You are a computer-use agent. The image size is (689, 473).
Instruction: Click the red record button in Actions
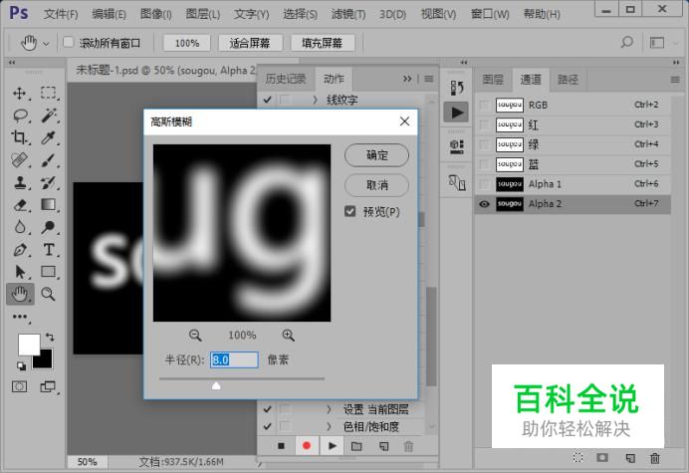point(307,446)
